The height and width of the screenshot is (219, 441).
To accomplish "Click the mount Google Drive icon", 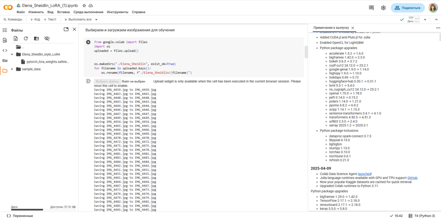I will (36, 38).
